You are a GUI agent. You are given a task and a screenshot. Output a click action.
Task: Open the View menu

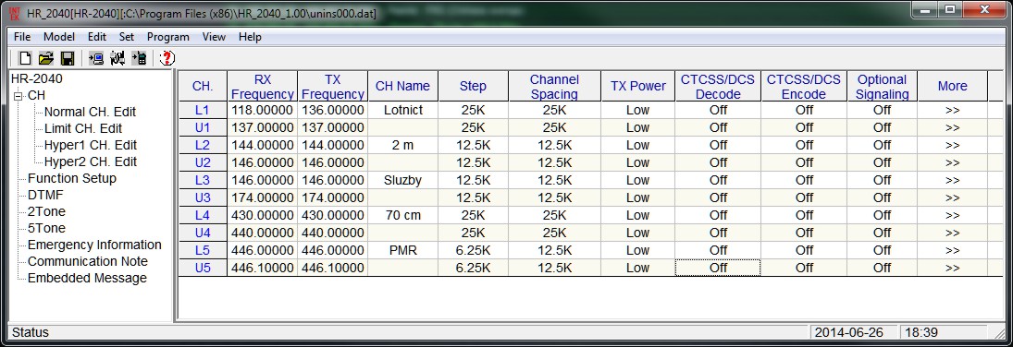coord(214,37)
